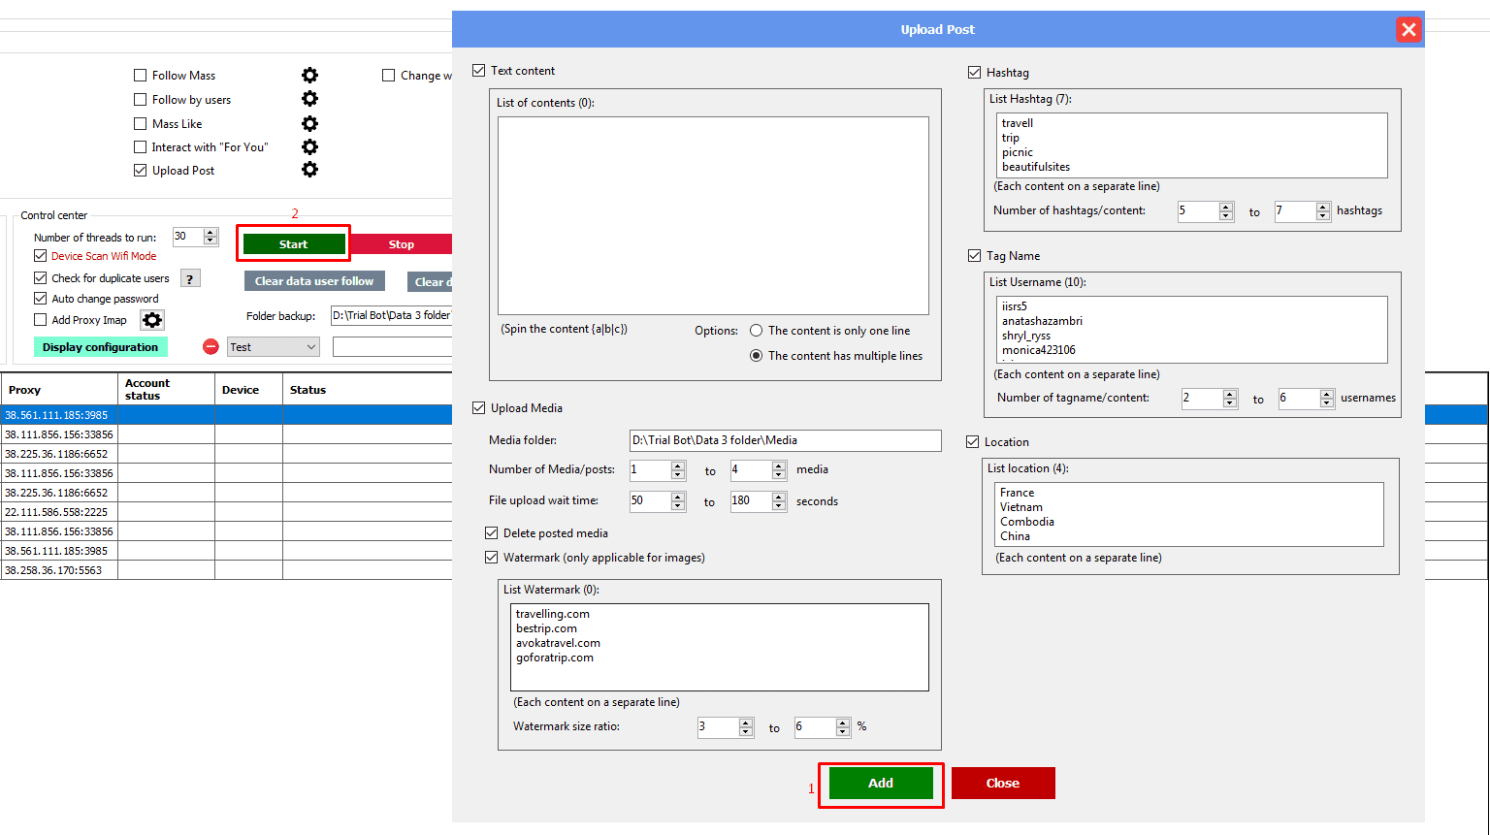Click the question mark help button

pos(190,278)
